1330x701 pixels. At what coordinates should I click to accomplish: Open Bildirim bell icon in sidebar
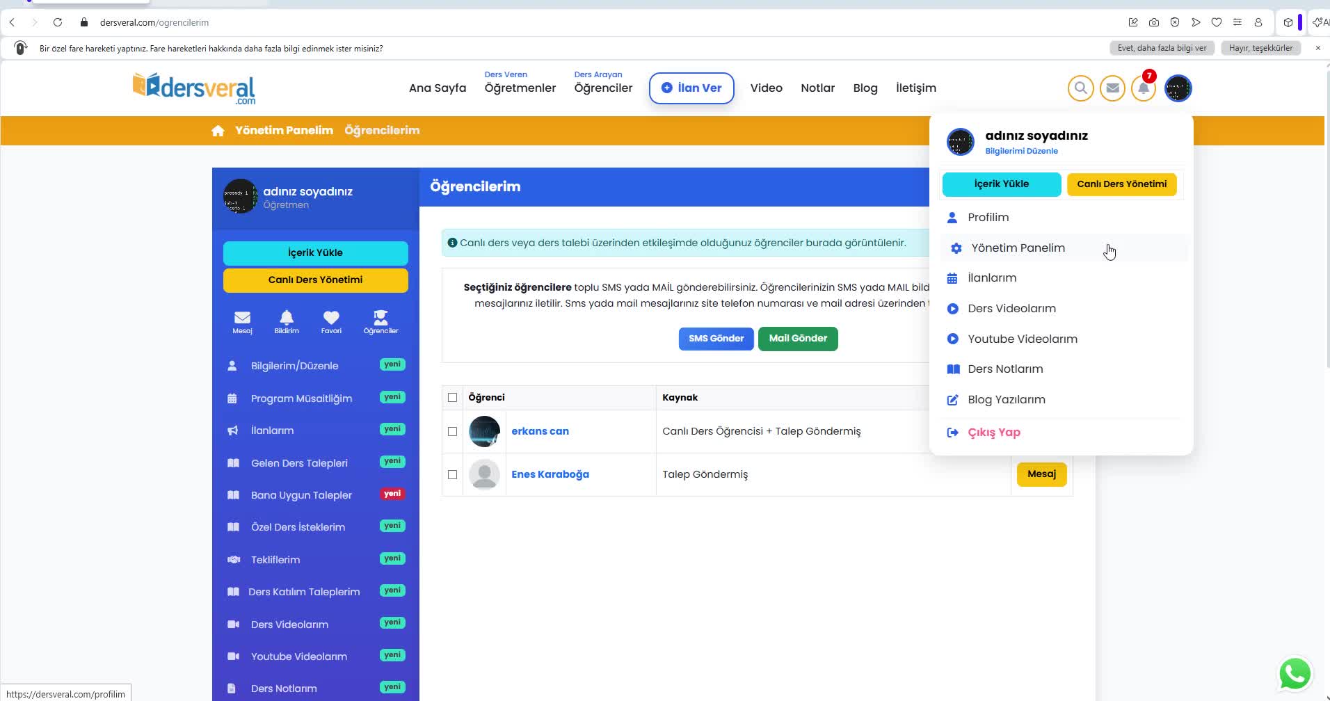[286, 321]
